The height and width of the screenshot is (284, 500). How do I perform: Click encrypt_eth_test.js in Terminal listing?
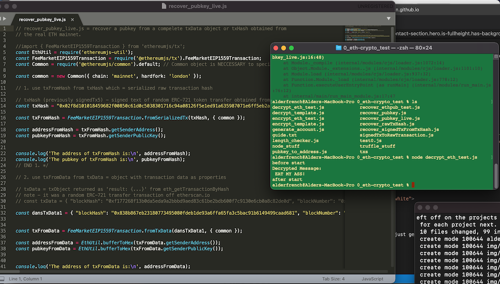pyautogui.click(x=298, y=118)
